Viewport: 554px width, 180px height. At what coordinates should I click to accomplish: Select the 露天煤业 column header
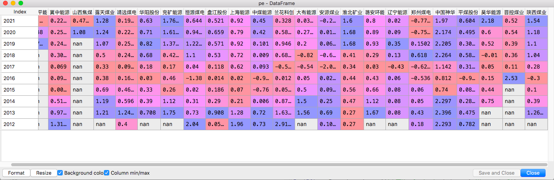coord(105,12)
